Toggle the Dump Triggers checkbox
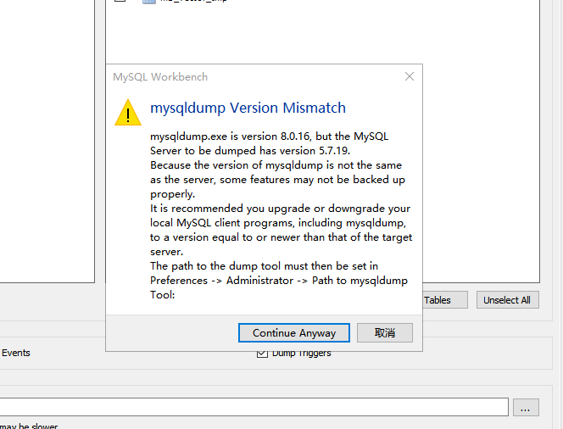 tap(262, 354)
